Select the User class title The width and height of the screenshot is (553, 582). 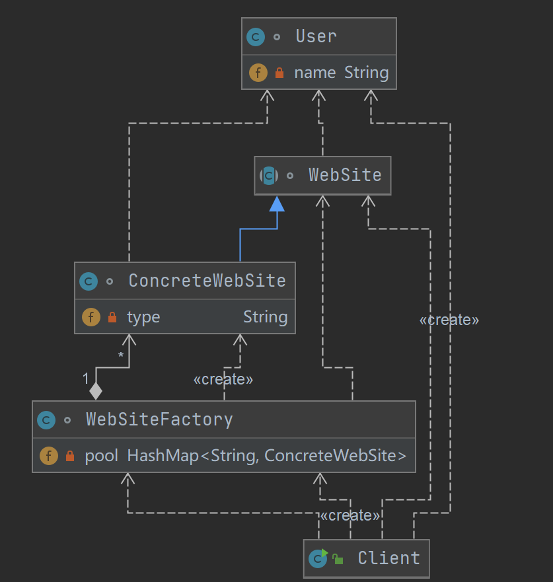click(316, 36)
